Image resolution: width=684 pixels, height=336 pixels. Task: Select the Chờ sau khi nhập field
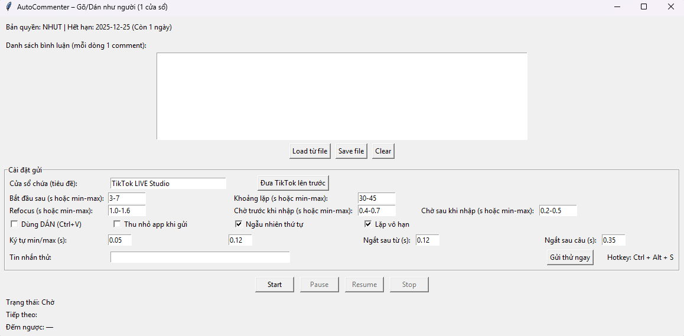(558, 211)
